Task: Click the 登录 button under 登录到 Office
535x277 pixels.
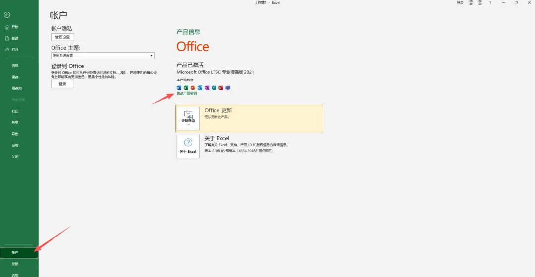Action: (62, 84)
